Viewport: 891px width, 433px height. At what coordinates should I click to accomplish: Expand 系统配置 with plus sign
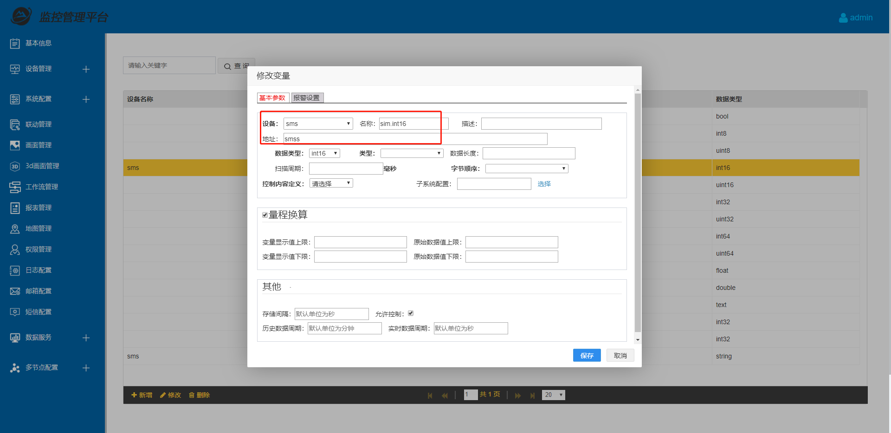[x=86, y=99]
